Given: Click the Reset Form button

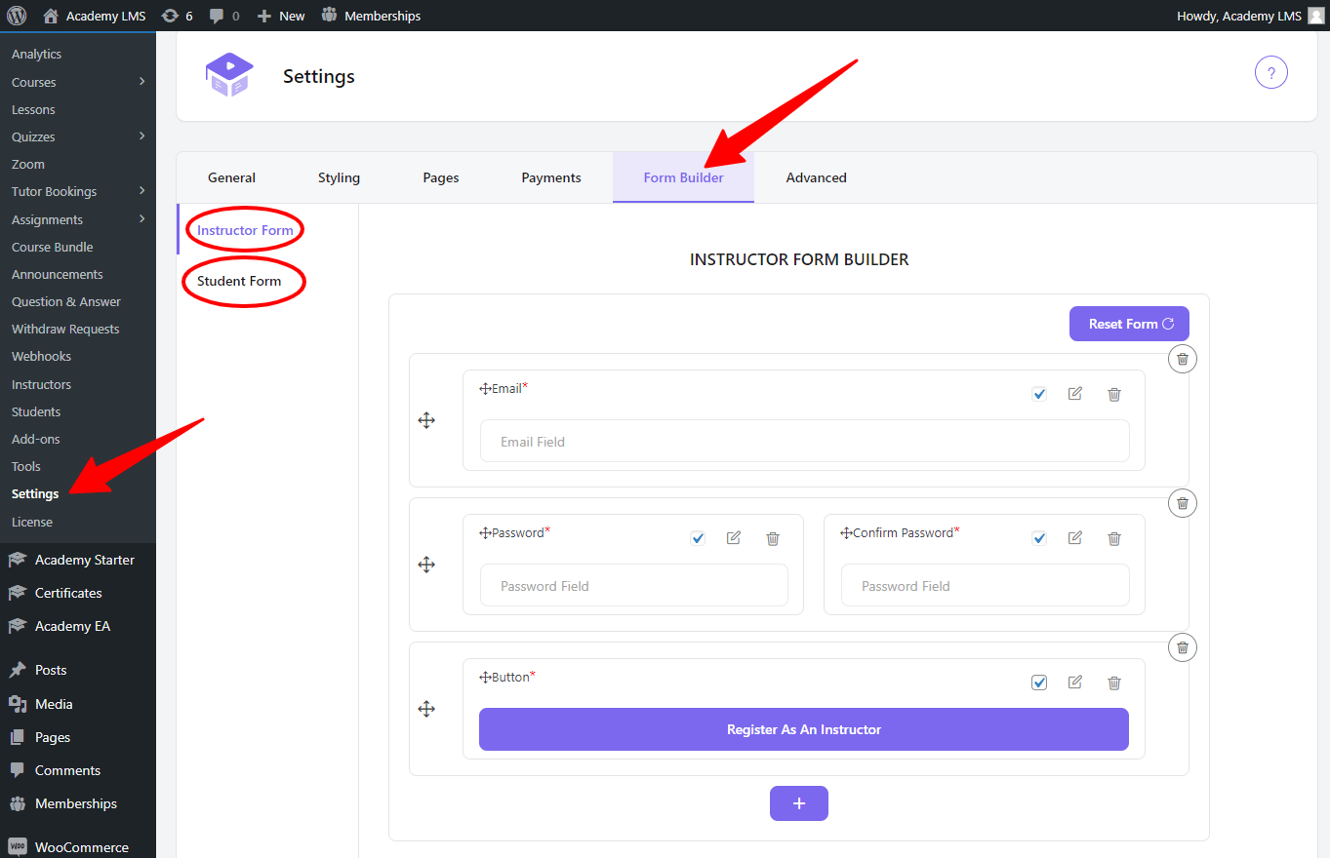Looking at the screenshot, I should [x=1129, y=324].
